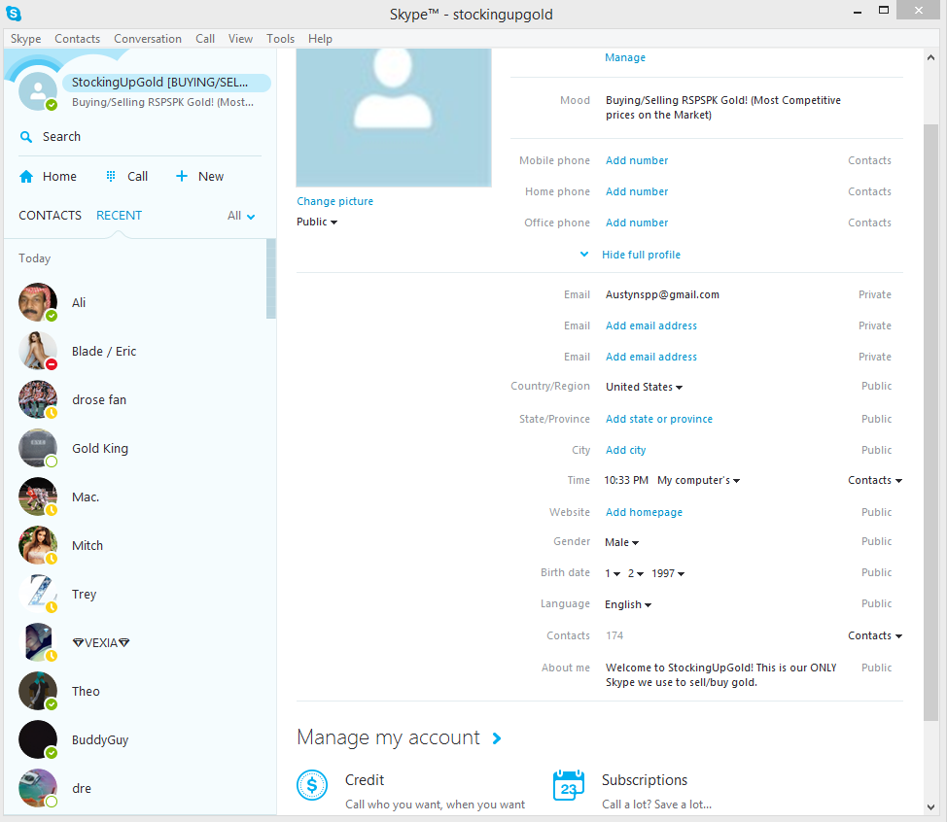
Task: Select VEXIA's contact avatar
Action: (x=38, y=642)
